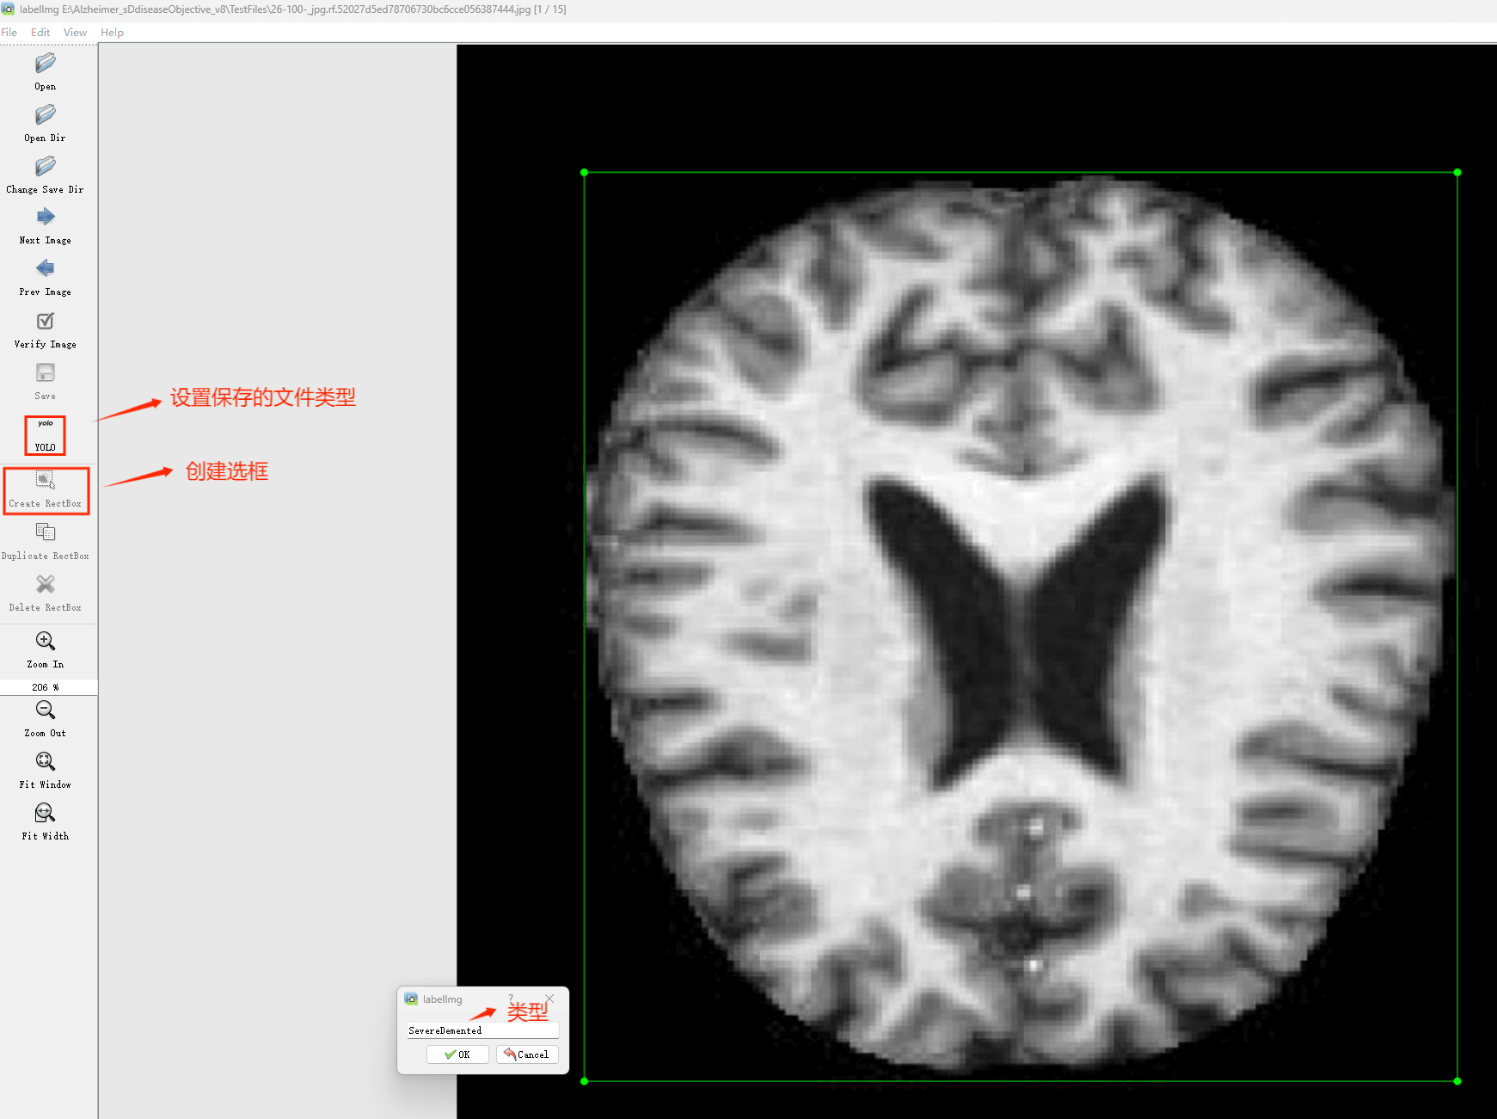Switch the YOLO save format button
The width and height of the screenshot is (1497, 1119).
[46, 435]
